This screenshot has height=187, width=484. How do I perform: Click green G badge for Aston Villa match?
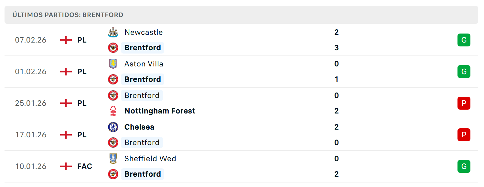click(x=464, y=72)
